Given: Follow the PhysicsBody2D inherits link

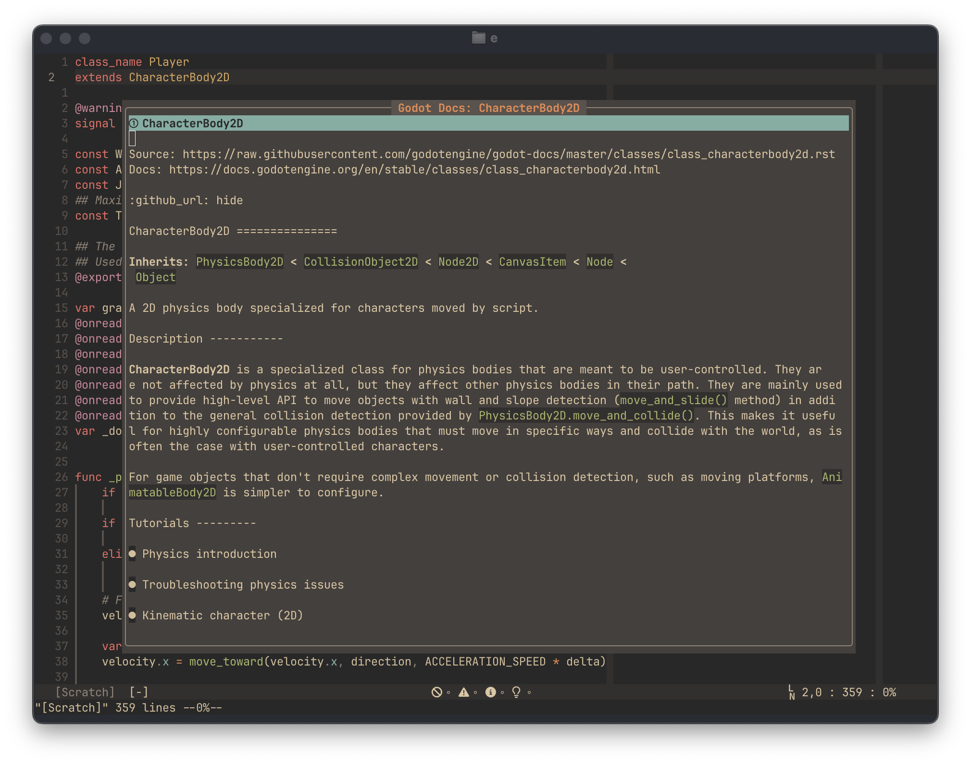Looking at the screenshot, I should [239, 262].
